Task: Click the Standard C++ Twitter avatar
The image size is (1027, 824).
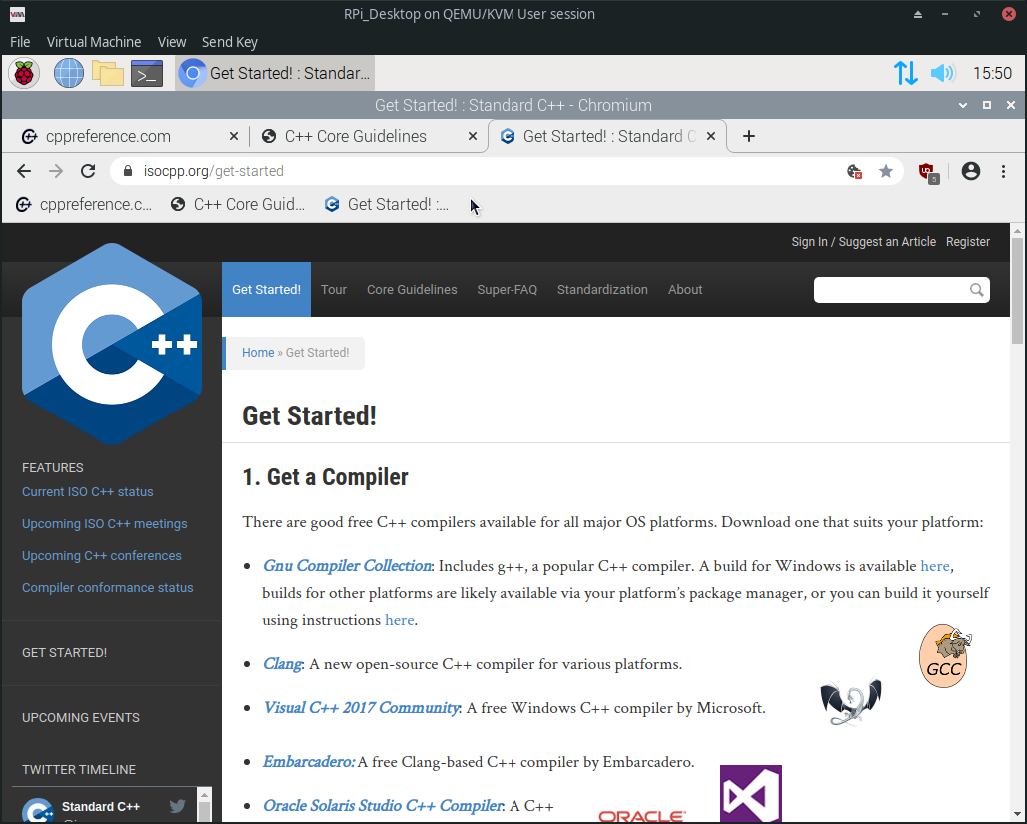Action: pyautogui.click(x=38, y=811)
